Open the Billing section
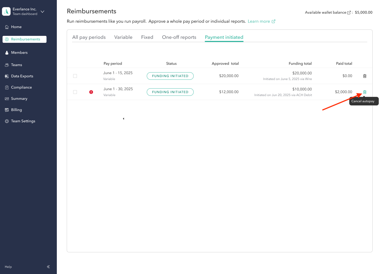Image resolution: width=386 pixels, height=274 pixels. point(16,110)
